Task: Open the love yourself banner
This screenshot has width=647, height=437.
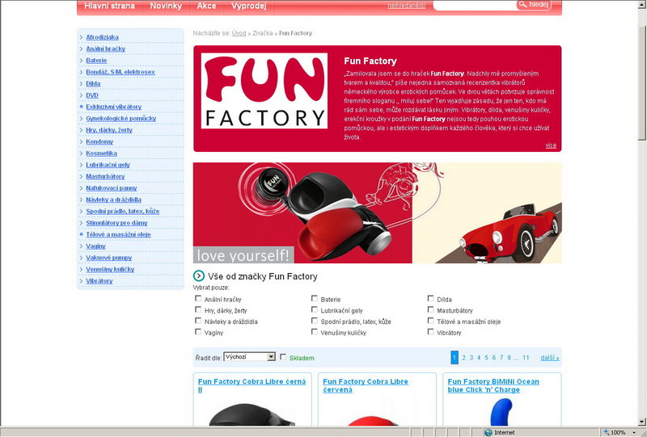Action: click(x=377, y=212)
